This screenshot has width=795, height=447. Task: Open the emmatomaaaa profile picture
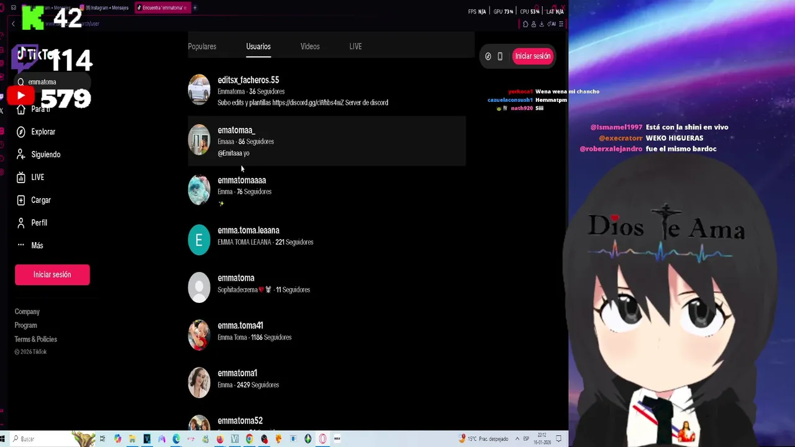(x=199, y=190)
